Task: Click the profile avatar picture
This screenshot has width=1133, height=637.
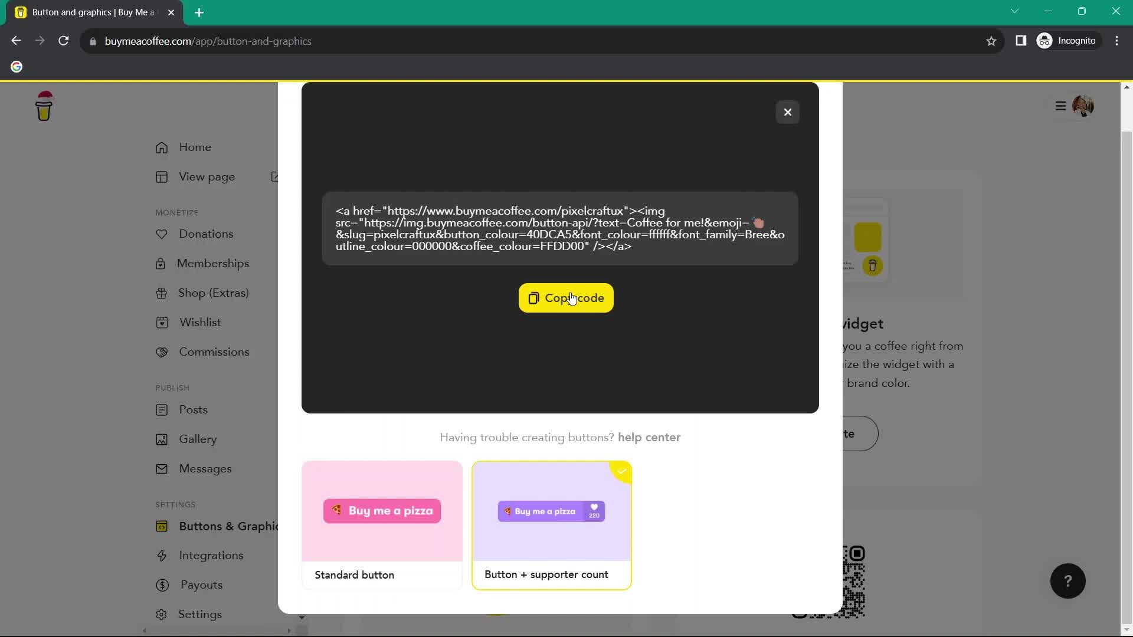Action: click(x=1083, y=106)
